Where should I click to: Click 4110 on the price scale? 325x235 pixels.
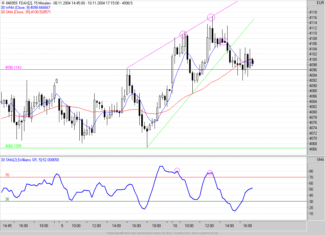(x=313, y=33)
